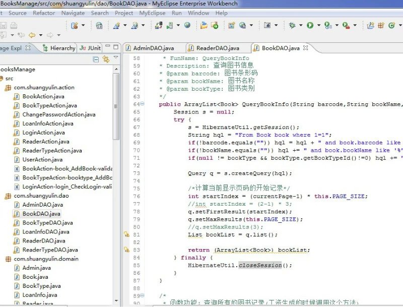Click the Run Last Tool icon
This screenshot has height=307, width=403.
[x=328, y=25]
